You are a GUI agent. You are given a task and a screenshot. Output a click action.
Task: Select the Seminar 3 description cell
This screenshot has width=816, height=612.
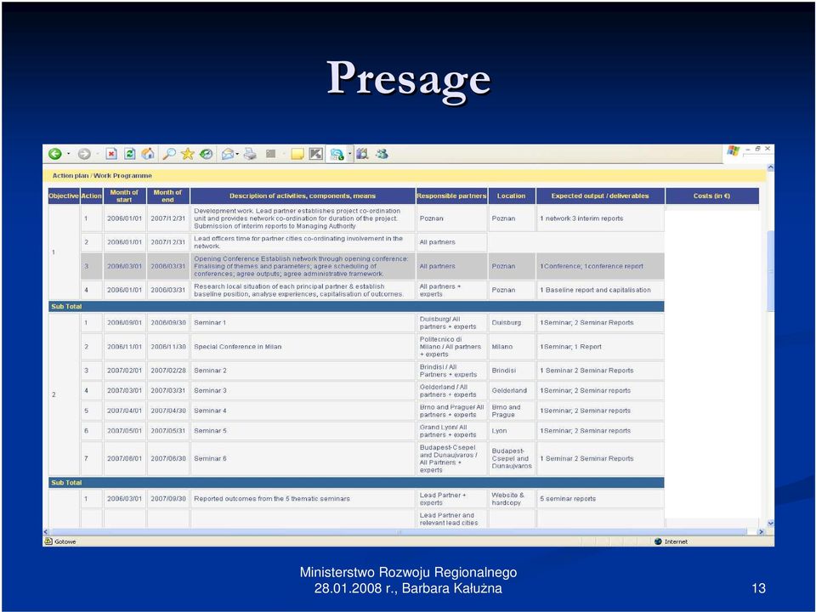[x=303, y=391]
